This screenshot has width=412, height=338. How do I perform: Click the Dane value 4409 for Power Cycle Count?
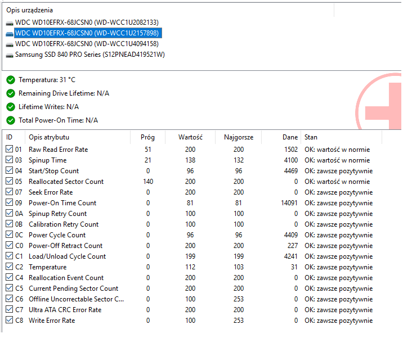click(x=291, y=235)
